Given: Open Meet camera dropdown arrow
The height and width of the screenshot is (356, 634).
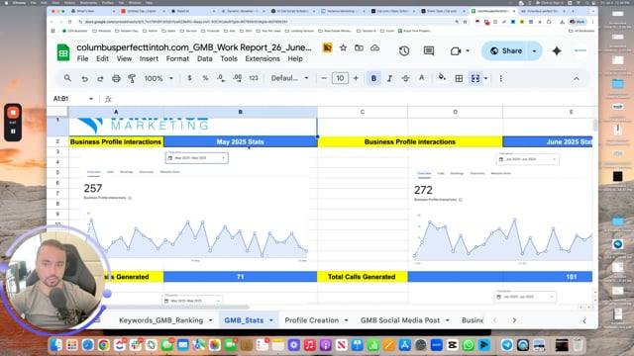Looking at the screenshot, I should point(468,50).
